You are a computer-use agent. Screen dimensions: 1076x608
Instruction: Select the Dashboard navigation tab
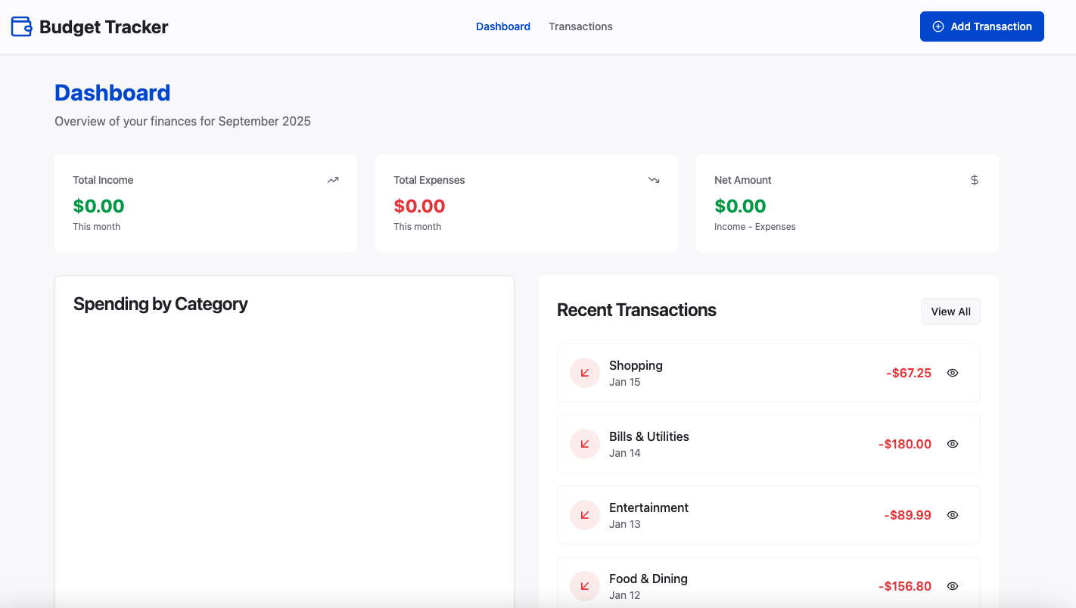point(502,26)
